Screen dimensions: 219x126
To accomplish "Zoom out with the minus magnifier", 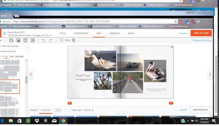I will click(x=62, y=40).
